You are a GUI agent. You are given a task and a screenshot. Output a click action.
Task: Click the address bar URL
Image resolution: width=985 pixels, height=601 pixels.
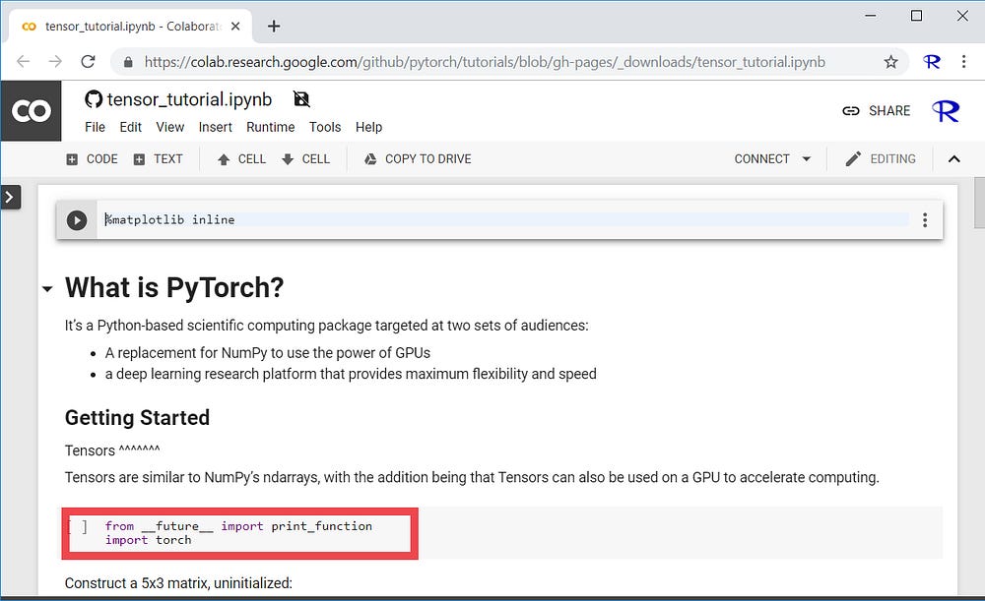(x=485, y=62)
